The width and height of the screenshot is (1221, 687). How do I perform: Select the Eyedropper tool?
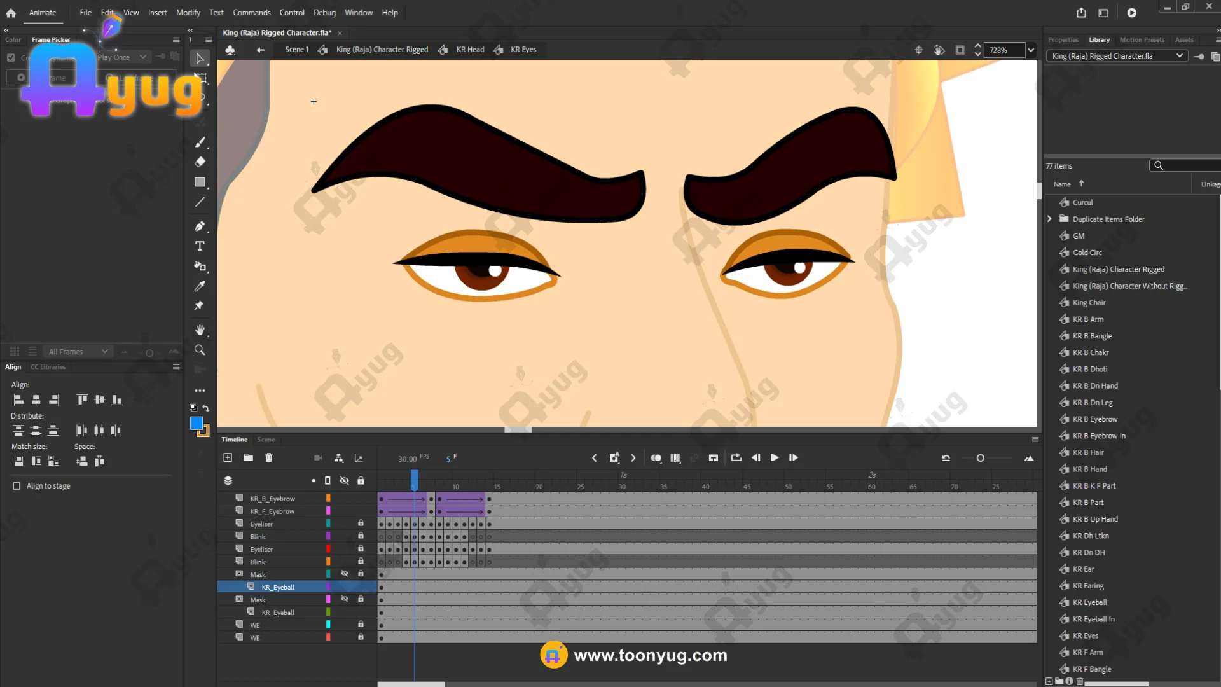point(200,286)
